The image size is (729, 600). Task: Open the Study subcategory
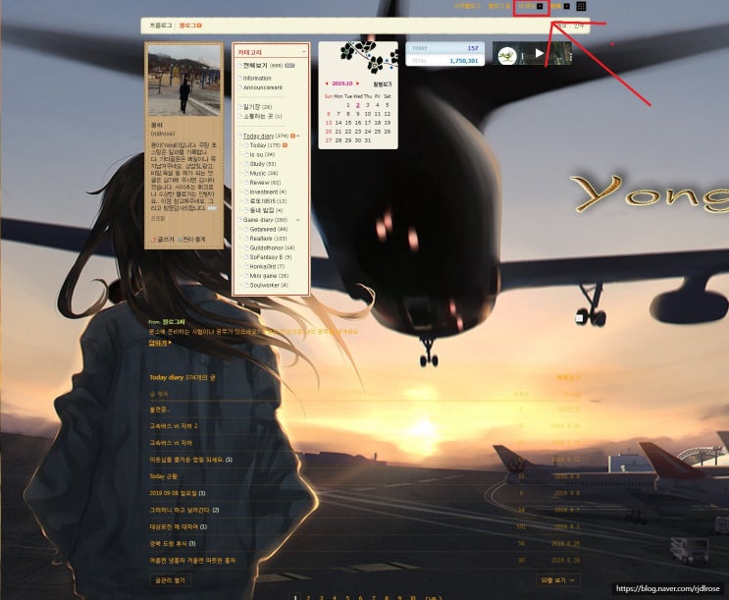257,164
